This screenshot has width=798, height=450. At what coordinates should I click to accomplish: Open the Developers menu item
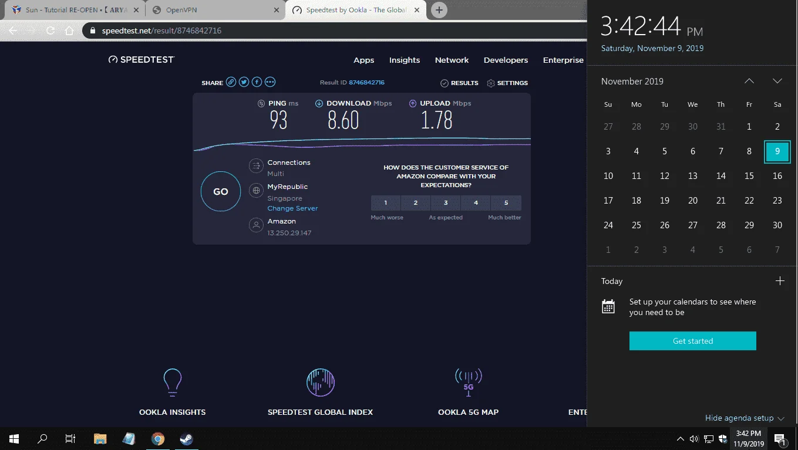[506, 60]
